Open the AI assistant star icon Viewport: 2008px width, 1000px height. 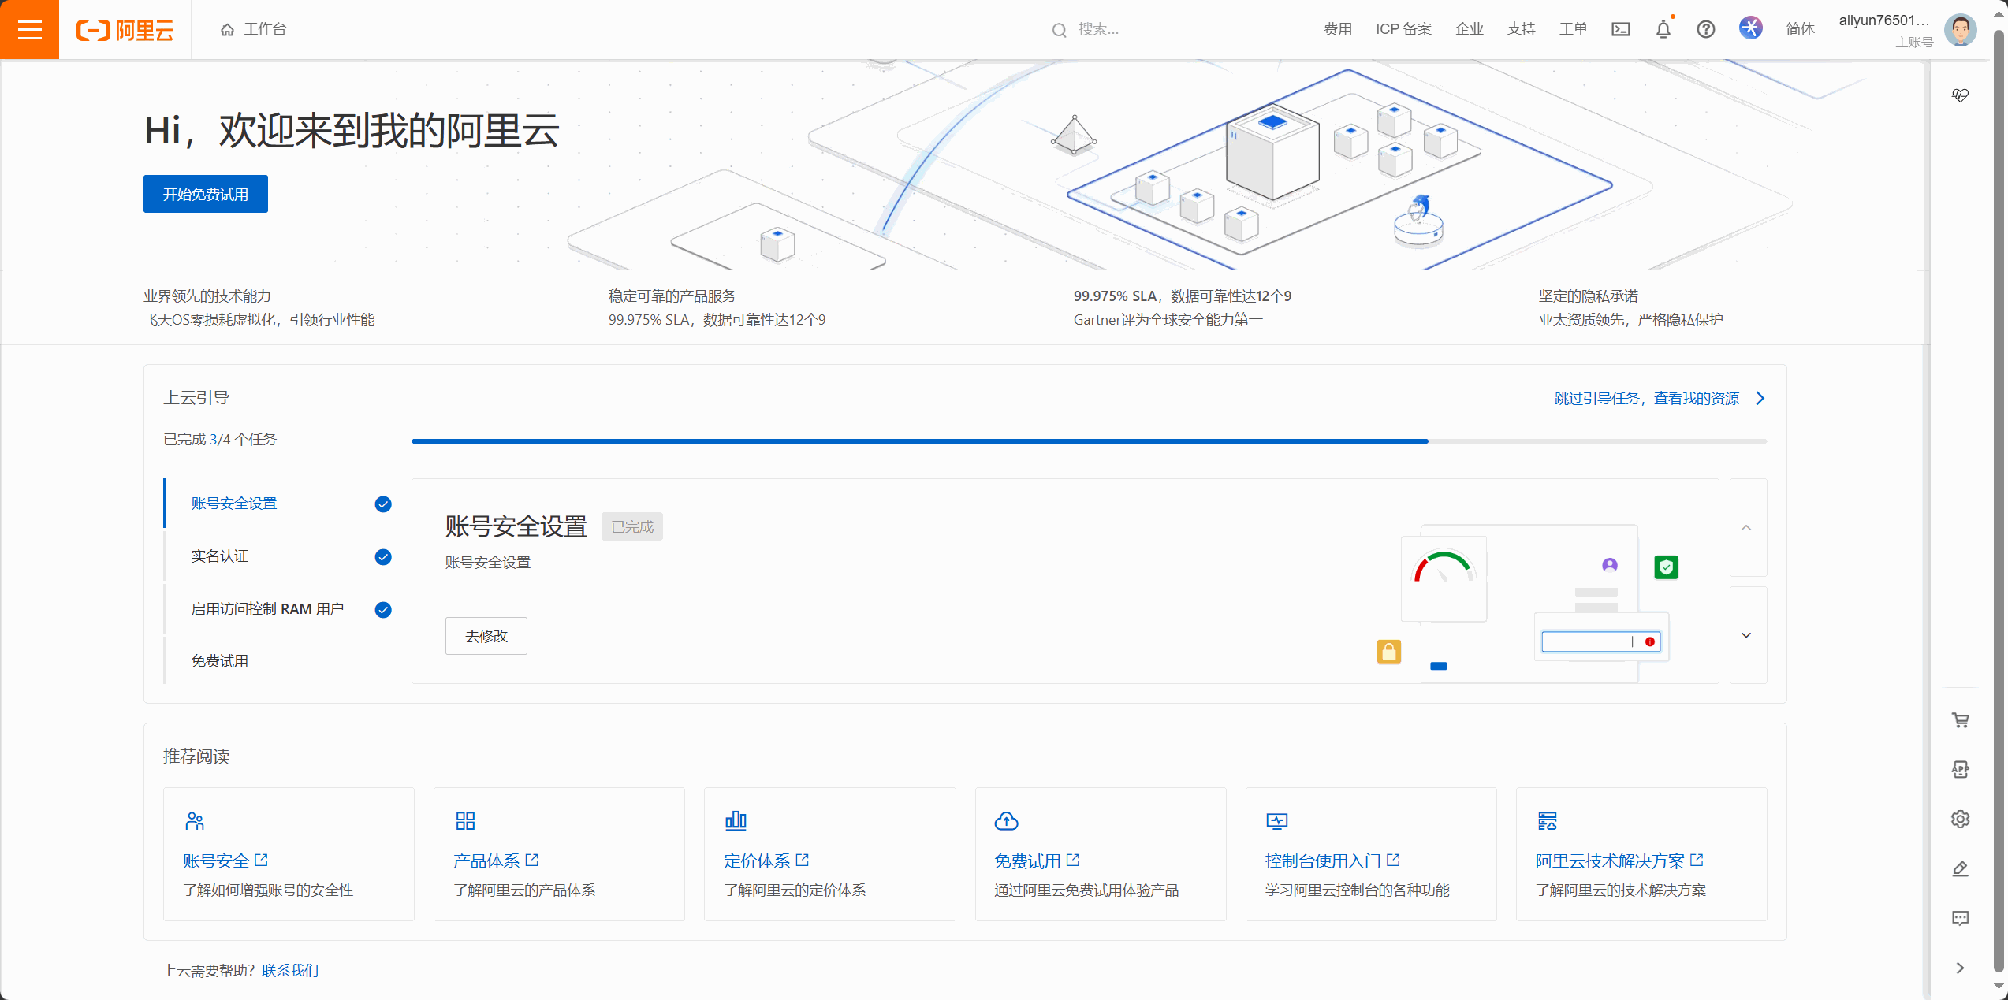[x=1751, y=28]
